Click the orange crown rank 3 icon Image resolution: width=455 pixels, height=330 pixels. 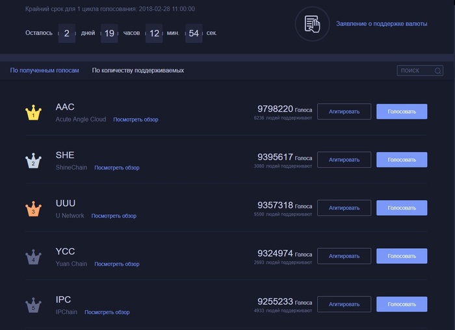click(33, 209)
